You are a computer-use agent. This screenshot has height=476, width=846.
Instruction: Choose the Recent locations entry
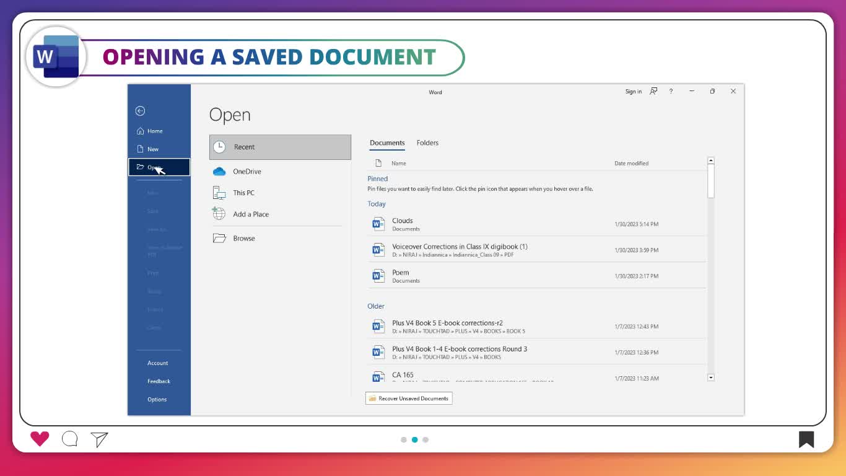(x=280, y=147)
